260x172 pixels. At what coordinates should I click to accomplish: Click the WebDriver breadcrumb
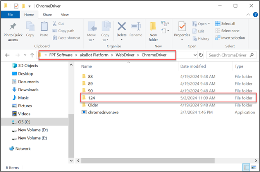125,55
